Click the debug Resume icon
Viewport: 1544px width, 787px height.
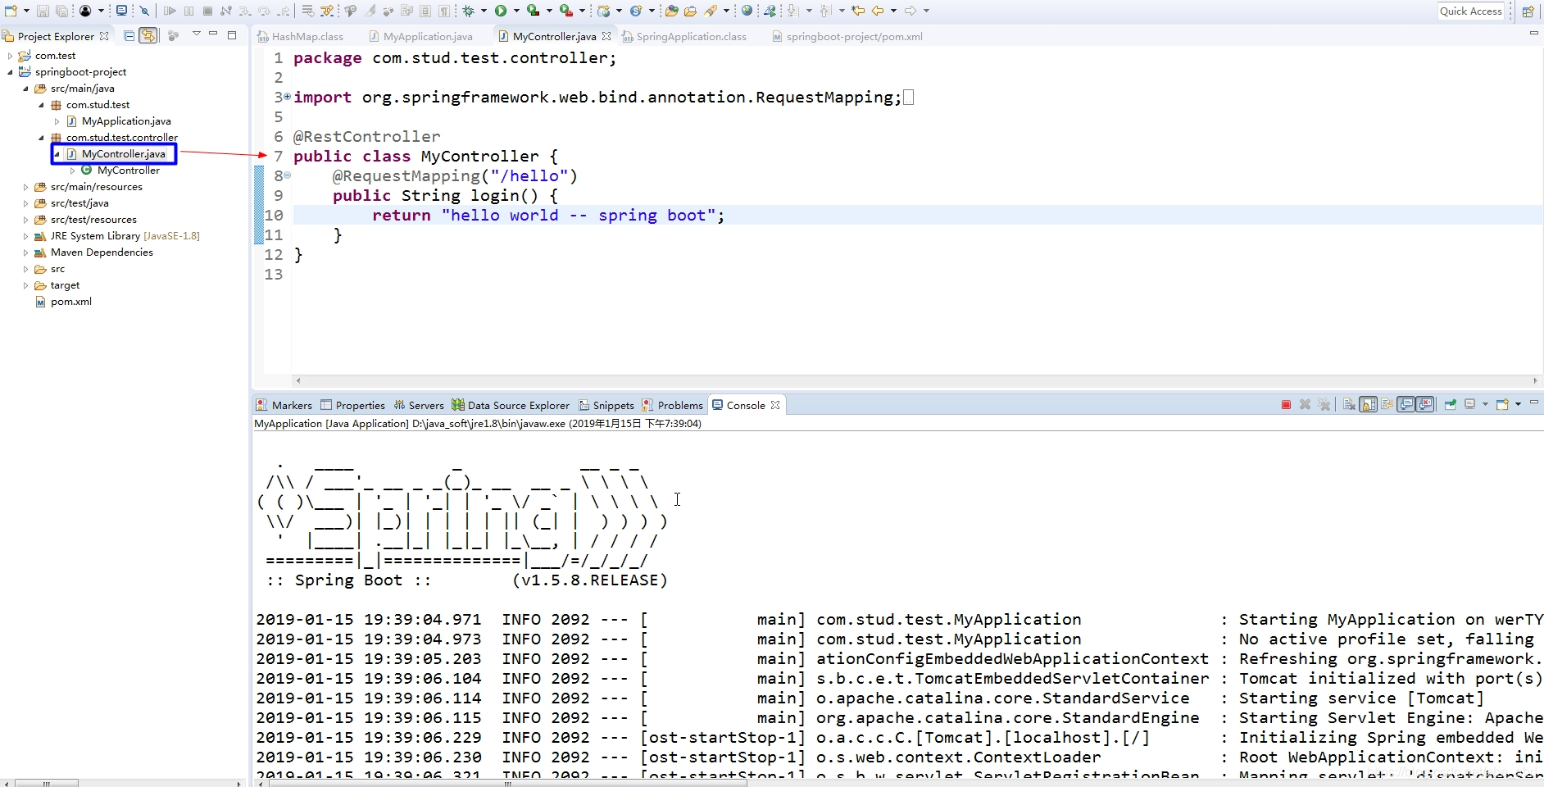tap(170, 11)
